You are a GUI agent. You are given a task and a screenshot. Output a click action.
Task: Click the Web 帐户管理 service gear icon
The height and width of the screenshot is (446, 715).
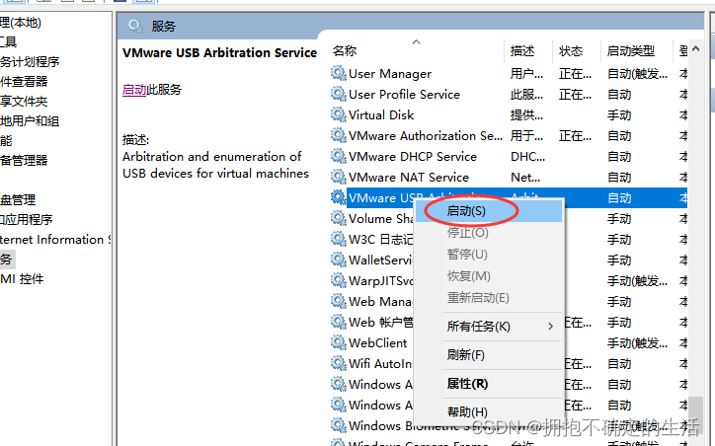[339, 322]
